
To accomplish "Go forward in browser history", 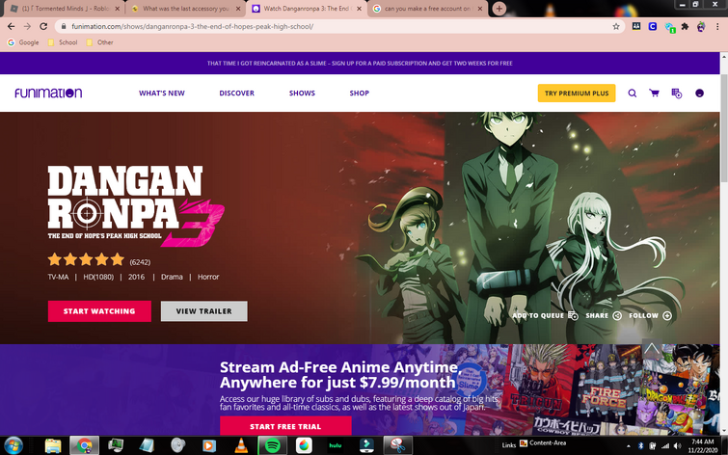I will (27, 26).
